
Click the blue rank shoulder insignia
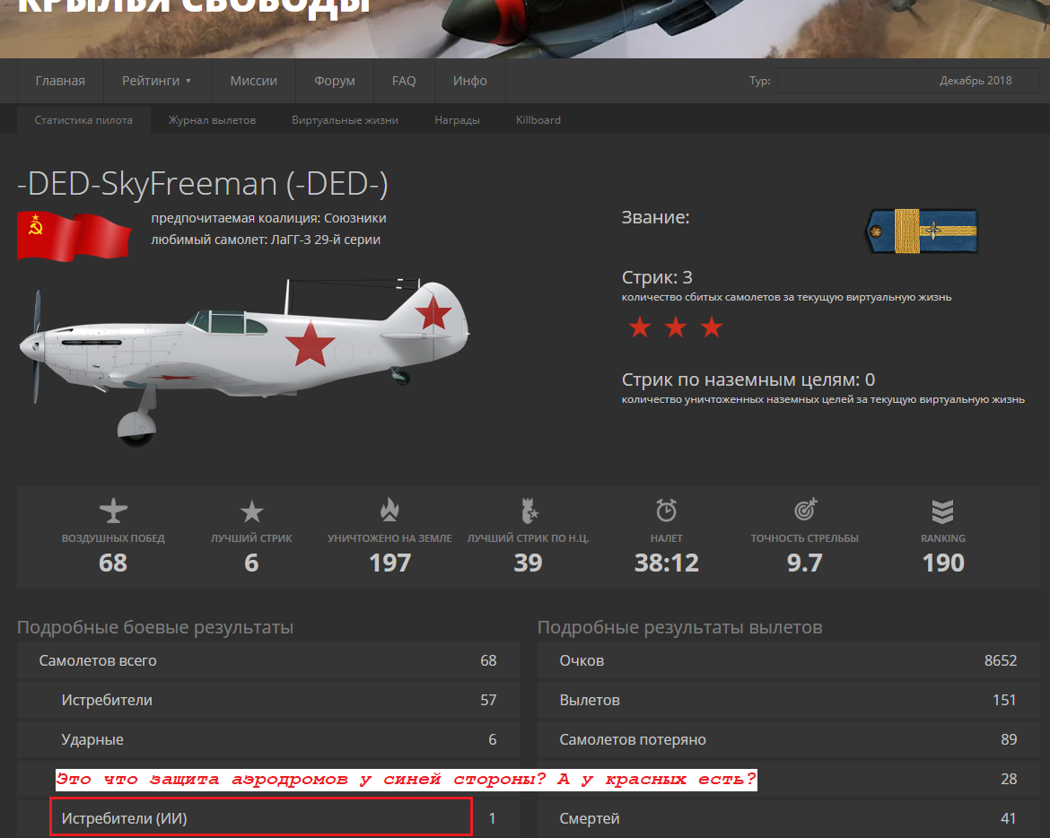tap(922, 231)
